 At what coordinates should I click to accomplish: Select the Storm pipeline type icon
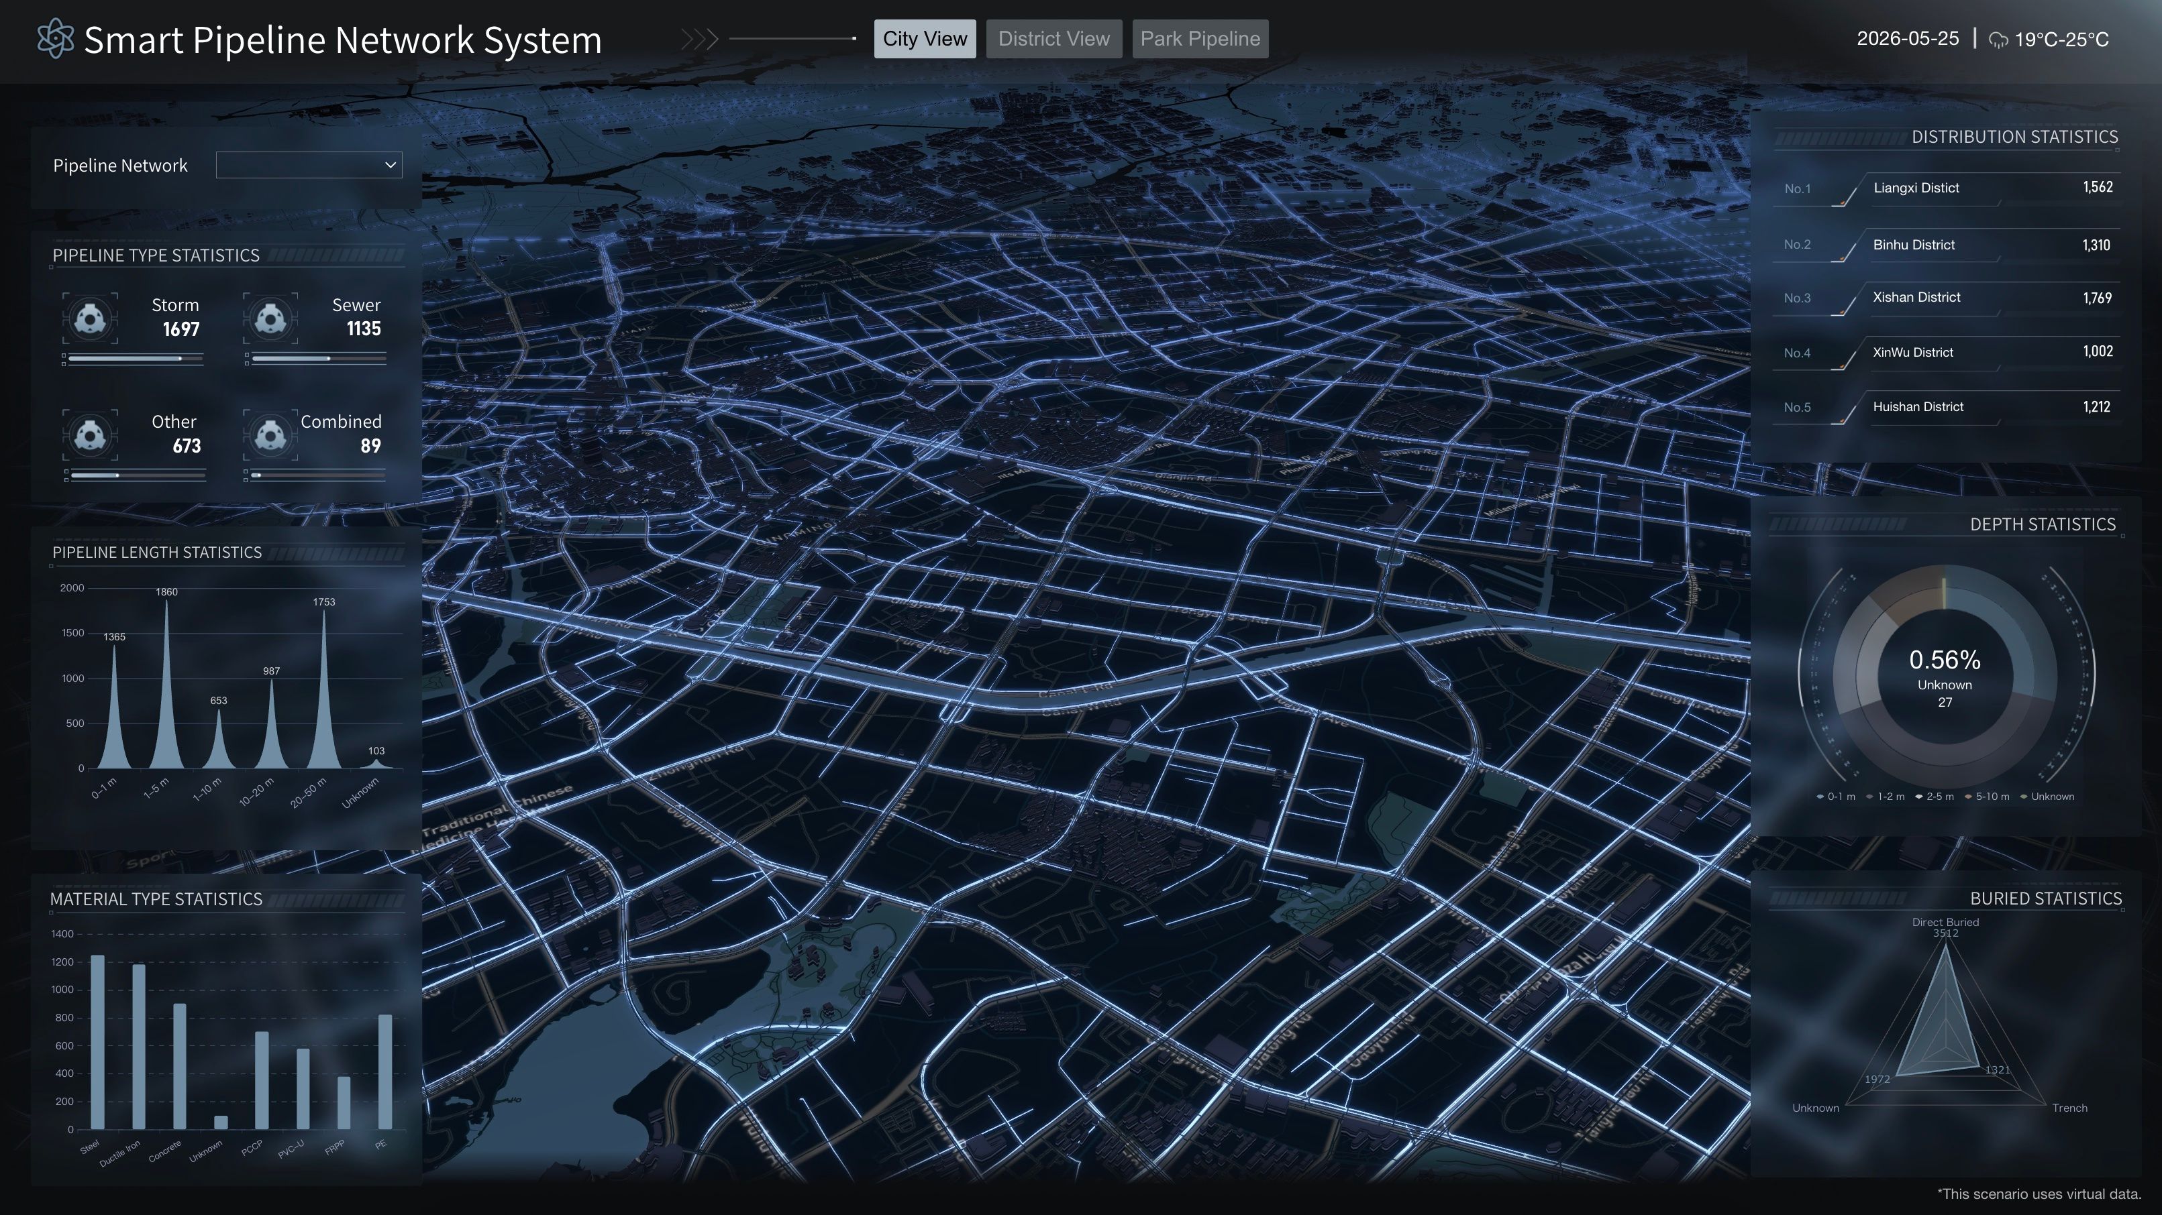click(90, 319)
